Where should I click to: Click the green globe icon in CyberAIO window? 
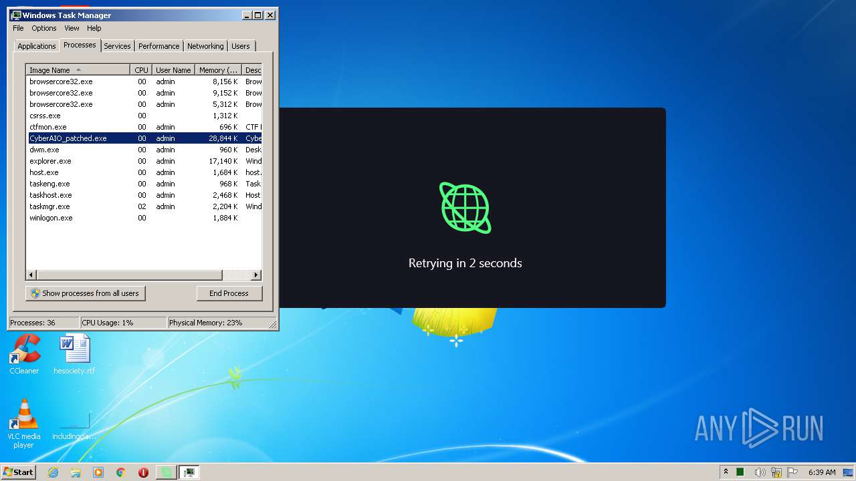pos(465,208)
